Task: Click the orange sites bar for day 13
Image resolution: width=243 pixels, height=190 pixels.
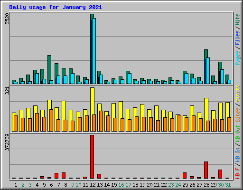Action: click(101, 121)
